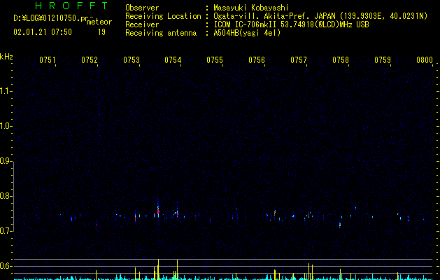This screenshot has width=440, height=280.
Task: Select the observer name Masayuki Kobayashi
Action: 251,8
